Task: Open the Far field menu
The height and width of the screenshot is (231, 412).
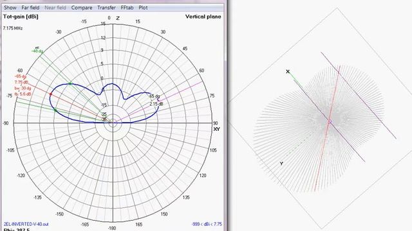Action: click(30, 8)
